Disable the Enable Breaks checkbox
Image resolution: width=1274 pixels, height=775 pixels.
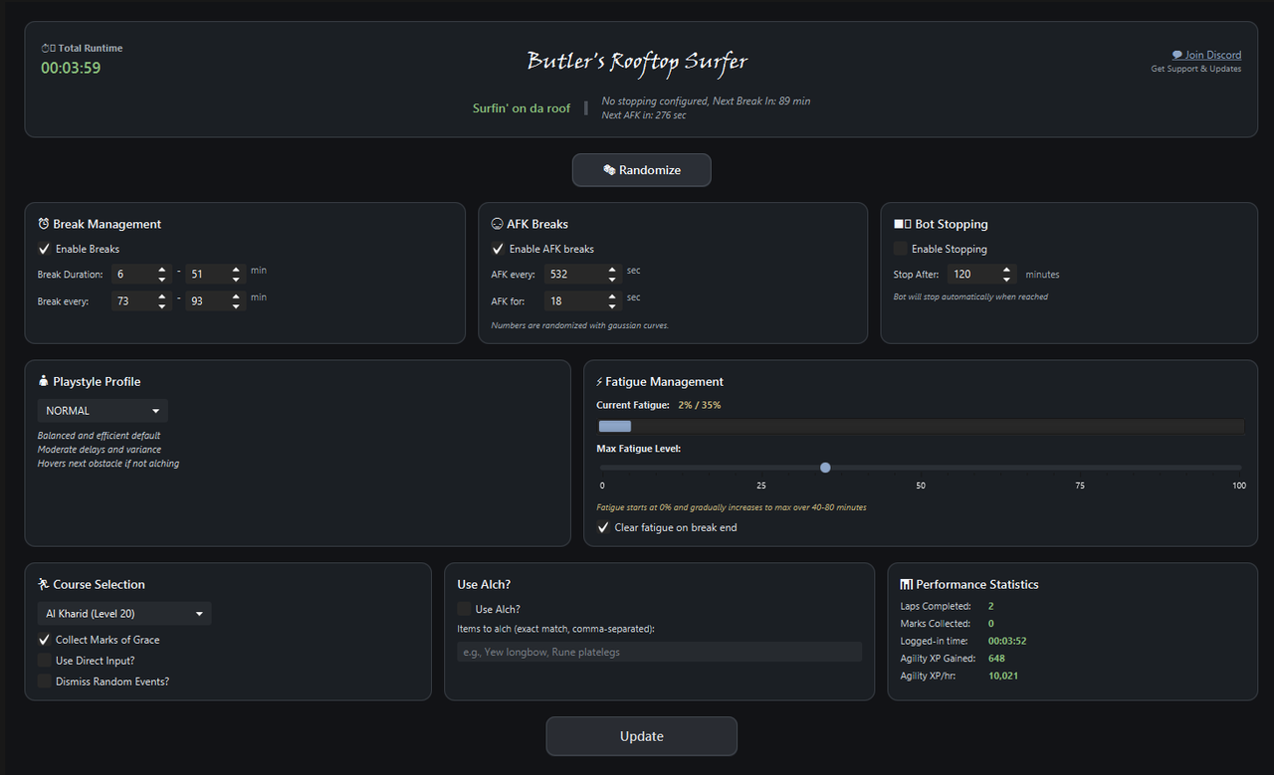(x=44, y=249)
